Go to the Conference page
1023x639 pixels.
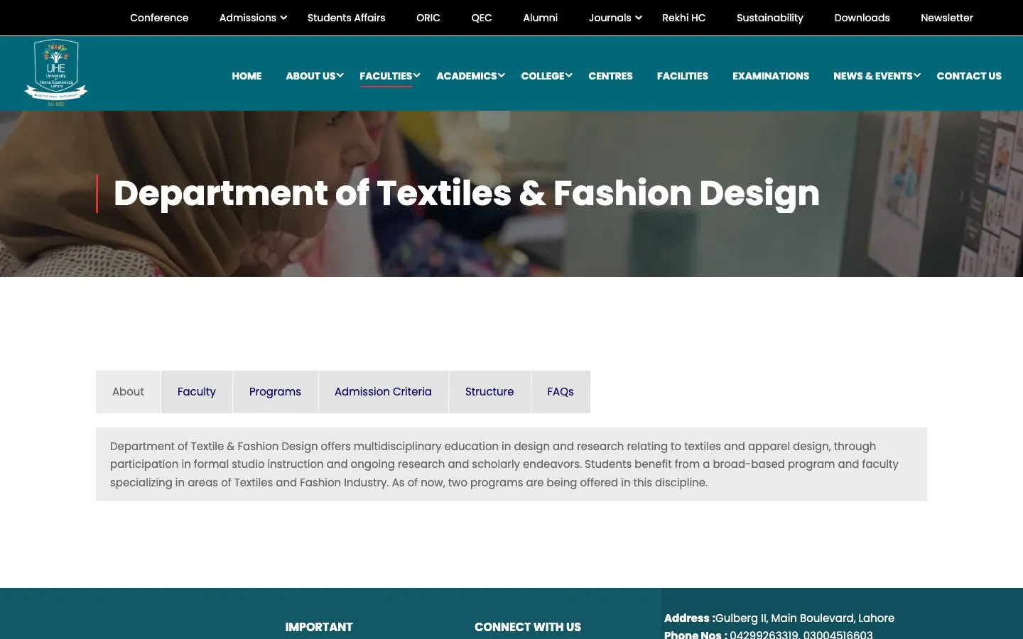pyautogui.click(x=159, y=18)
